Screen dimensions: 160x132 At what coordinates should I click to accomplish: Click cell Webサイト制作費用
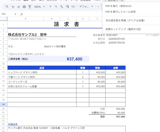[x=55, y=47]
